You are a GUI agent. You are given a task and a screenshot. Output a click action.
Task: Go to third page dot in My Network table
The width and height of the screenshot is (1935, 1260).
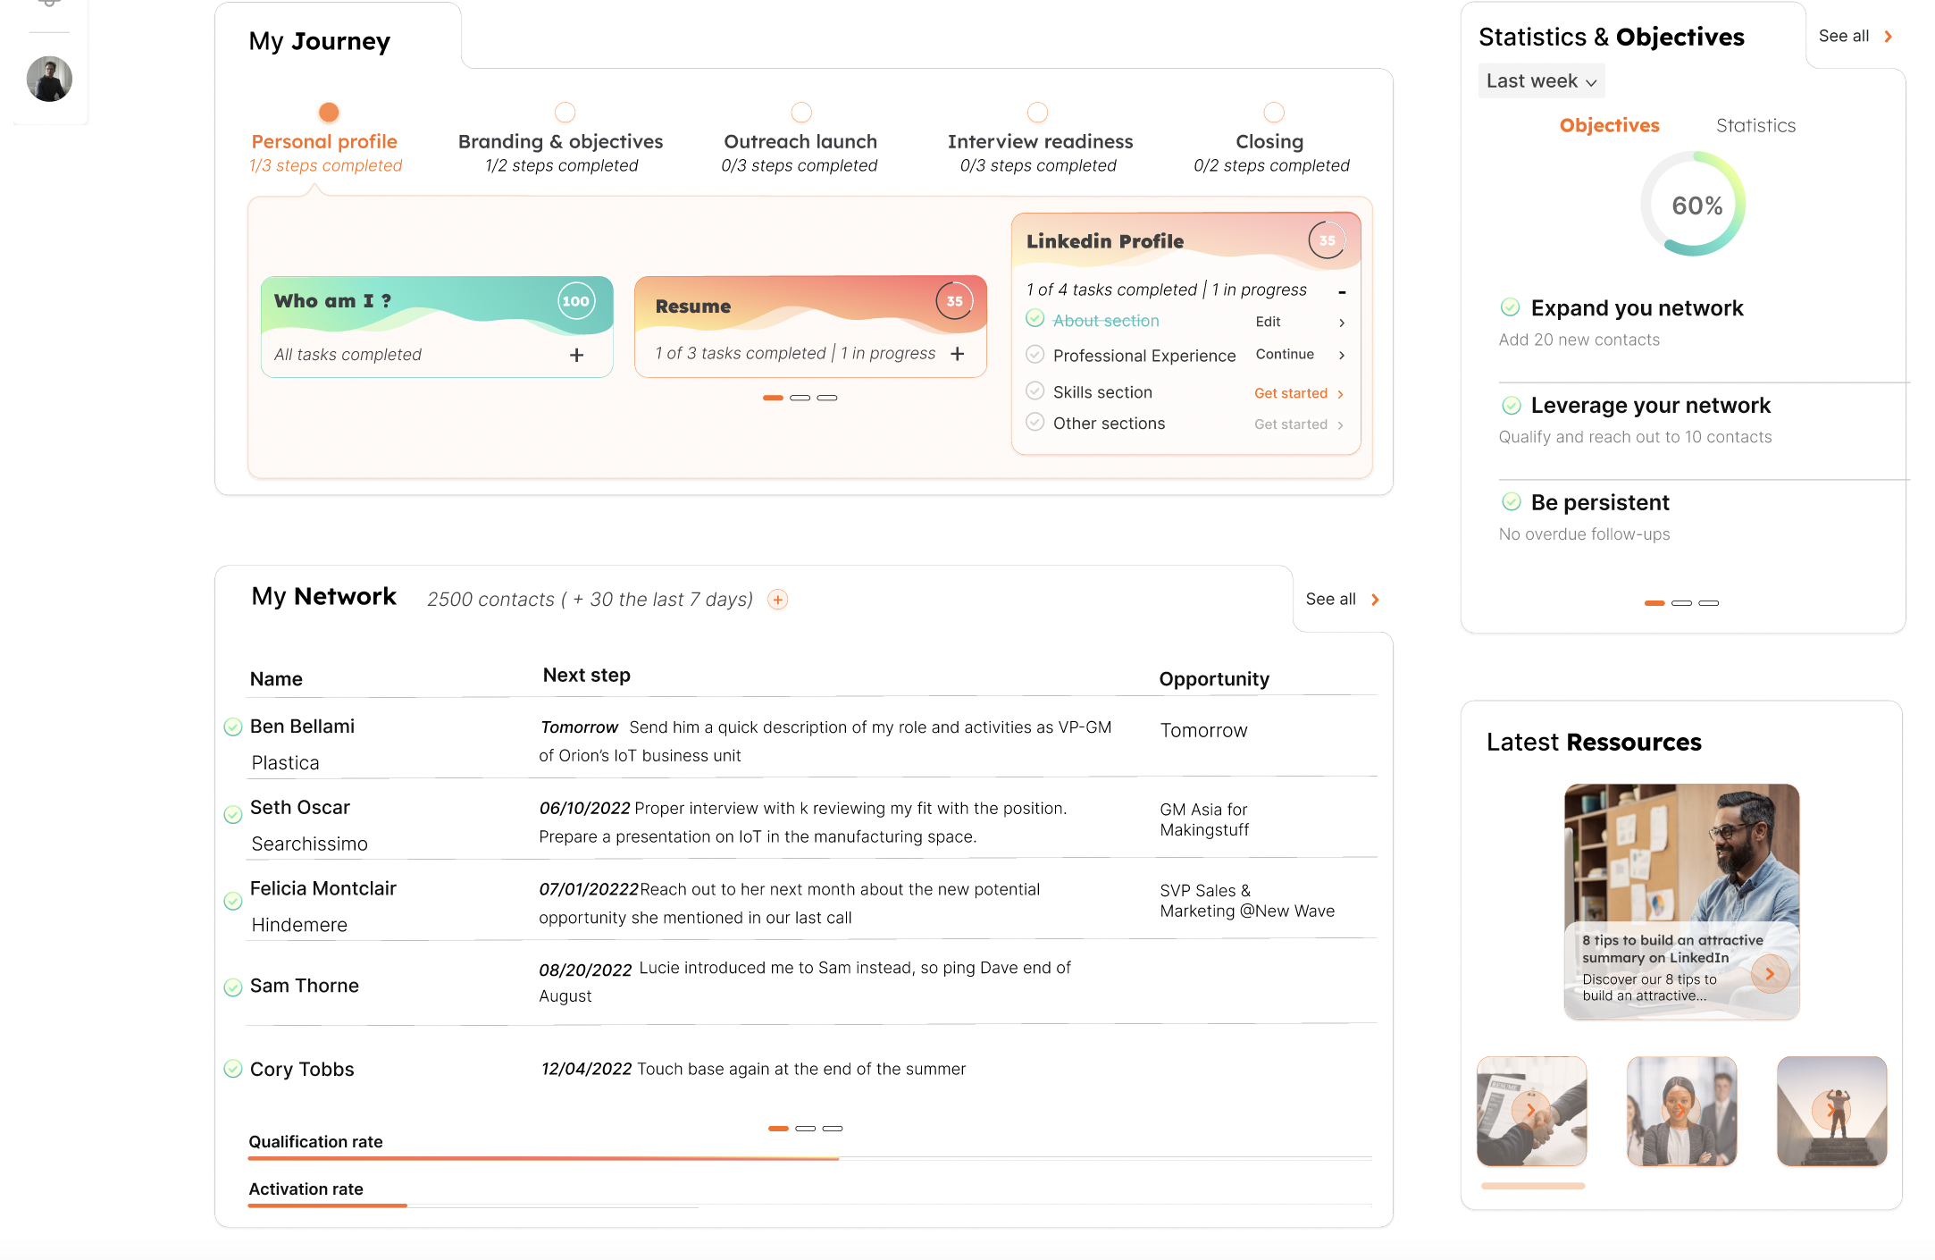click(833, 1129)
